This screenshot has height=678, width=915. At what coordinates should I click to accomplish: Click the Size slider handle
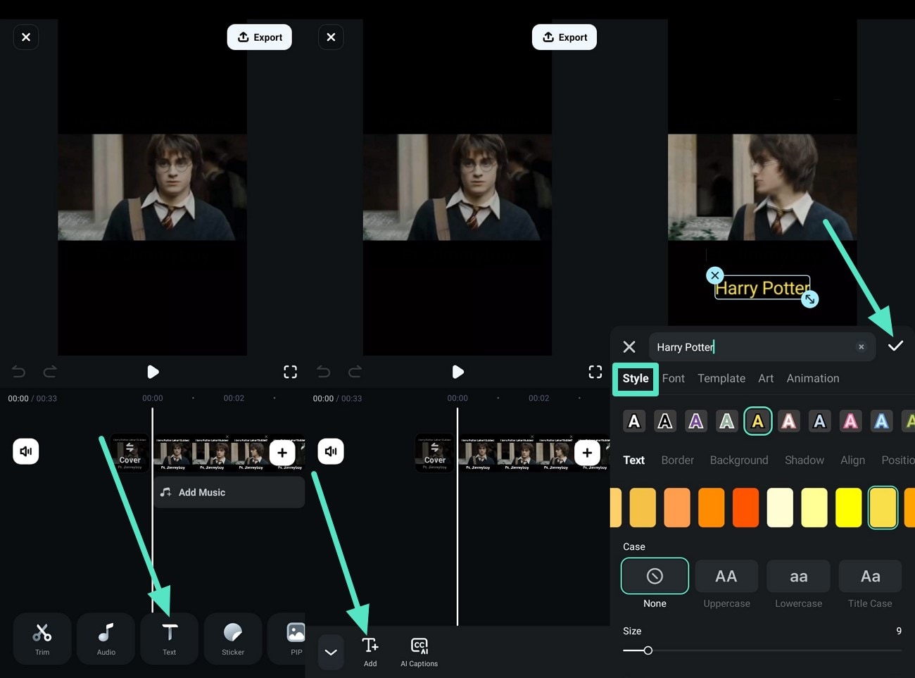(x=648, y=651)
